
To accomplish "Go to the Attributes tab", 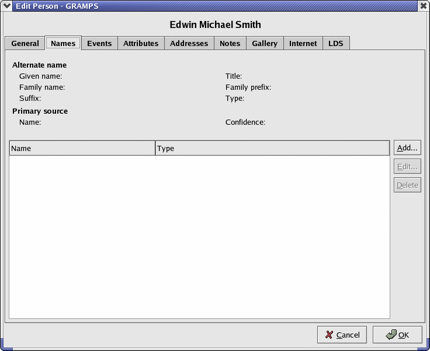I will 141,44.
